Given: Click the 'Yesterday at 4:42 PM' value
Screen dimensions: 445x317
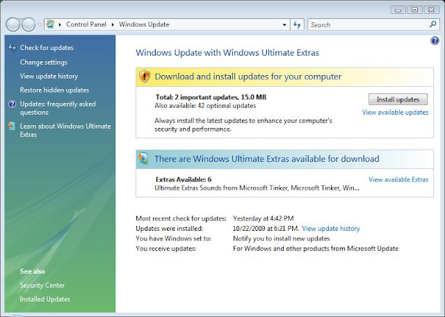Looking at the screenshot, I should [264, 218].
